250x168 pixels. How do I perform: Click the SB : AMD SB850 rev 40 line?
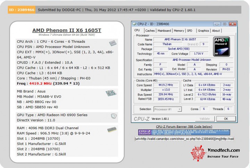point(37,107)
